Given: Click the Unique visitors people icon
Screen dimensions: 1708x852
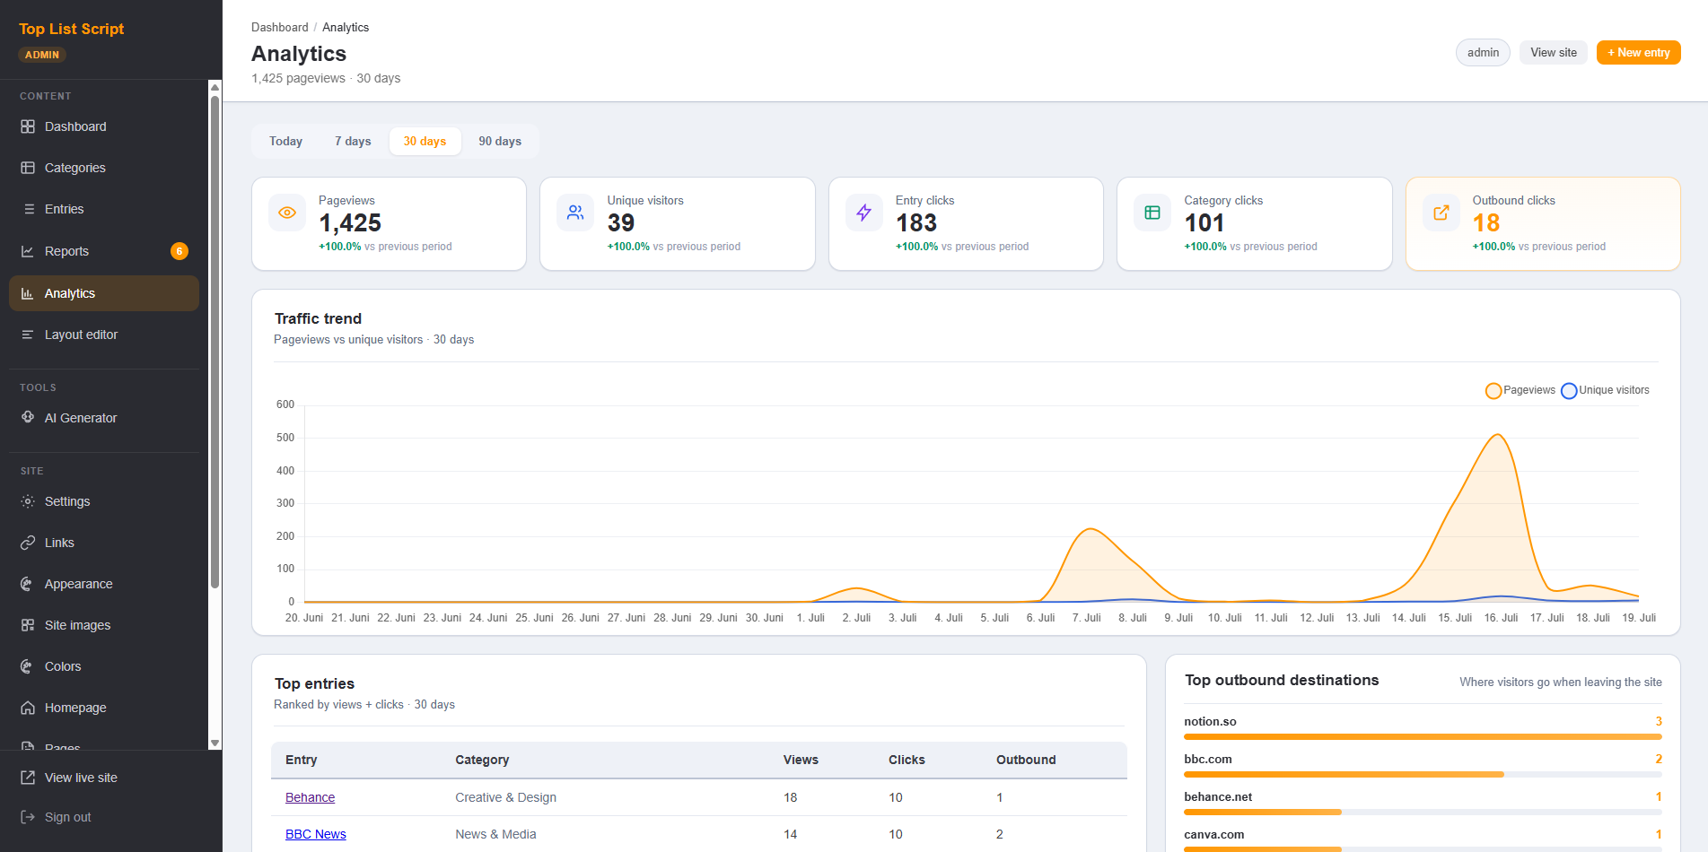Looking at the screenshot, I should 575,213.
